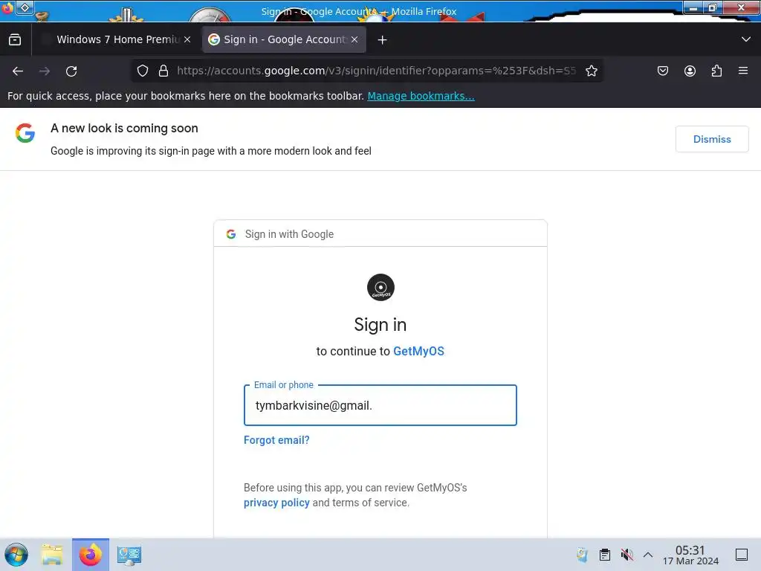Click Firefox icon in taskbar
The image size is (761, 571).
[90, 555]
